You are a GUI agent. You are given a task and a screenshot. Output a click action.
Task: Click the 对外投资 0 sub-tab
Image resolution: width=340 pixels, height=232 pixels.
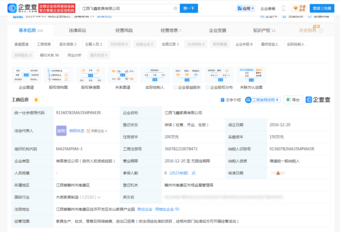coord(119,44)
